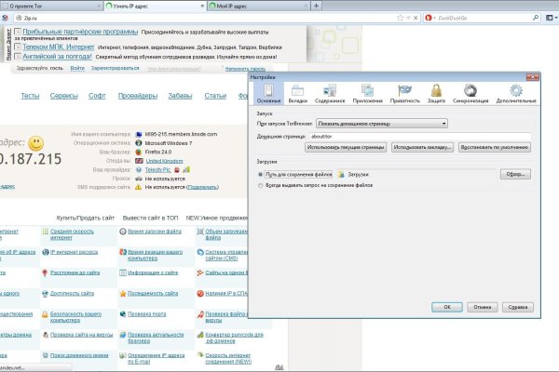Switch to the Вкладки settings panel
The image size is (559, 372).
point(297,92)
